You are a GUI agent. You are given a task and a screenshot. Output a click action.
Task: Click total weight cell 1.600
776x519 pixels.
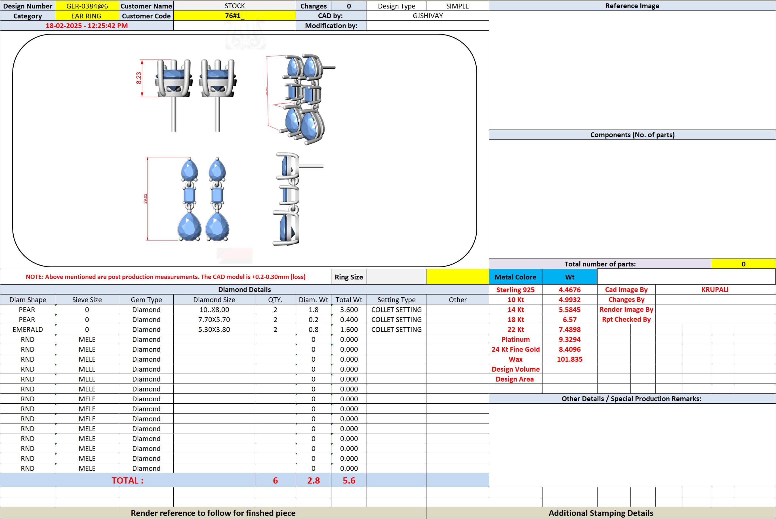coord(349,329)
